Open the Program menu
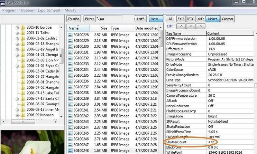 (x=9, y=10)
